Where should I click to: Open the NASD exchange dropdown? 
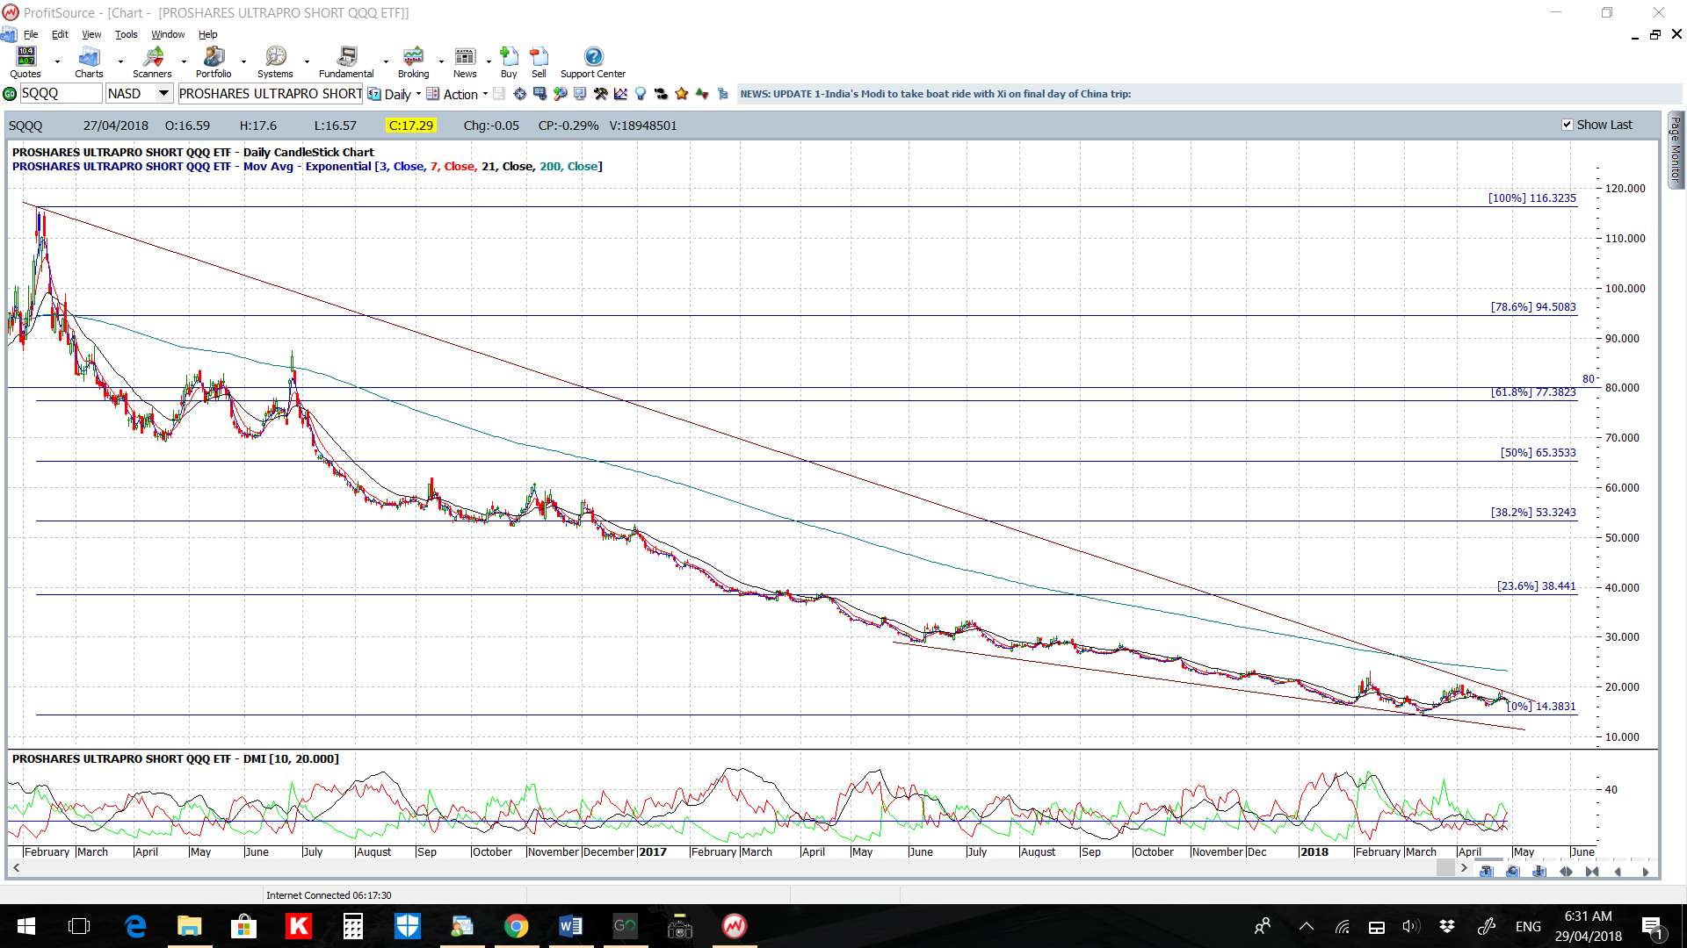(x=163, y=93)
